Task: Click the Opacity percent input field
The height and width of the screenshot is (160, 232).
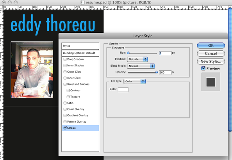Action: coord(165,73)
